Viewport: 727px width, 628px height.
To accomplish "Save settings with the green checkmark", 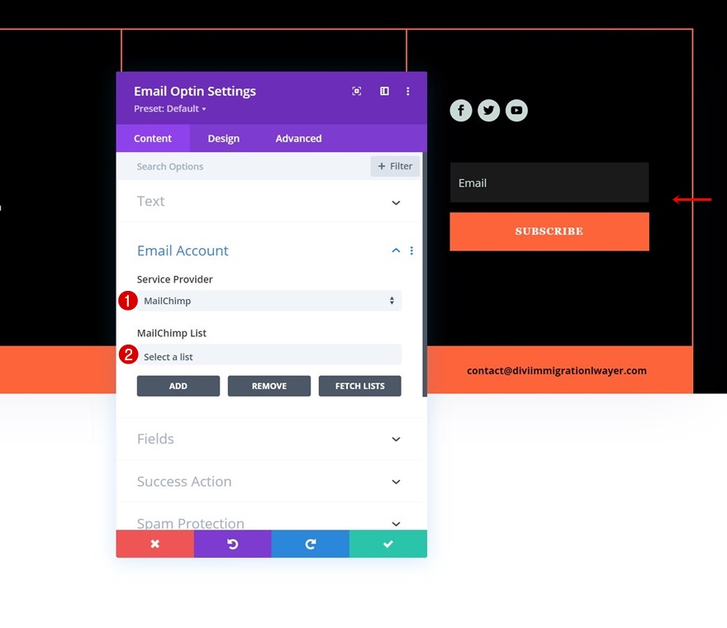I will (x=387, y=544).
